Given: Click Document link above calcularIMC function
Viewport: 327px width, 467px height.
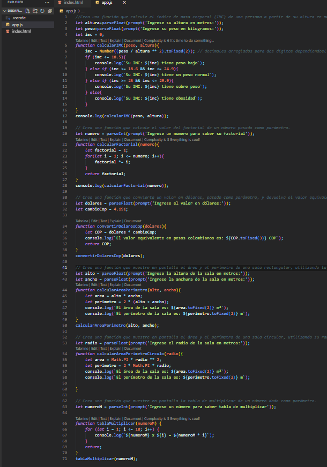Looking at the screenshot, I should (132, 41).
